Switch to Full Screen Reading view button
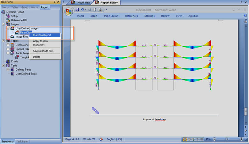 click(189, 139)
